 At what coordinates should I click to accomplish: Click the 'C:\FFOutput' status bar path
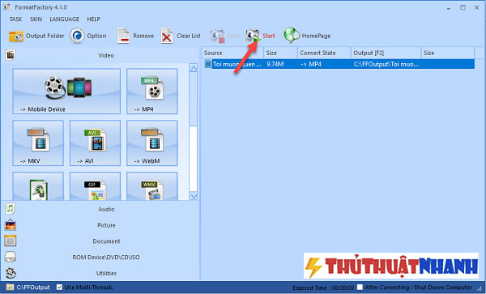pyautogui.click(x=33, y=288)
